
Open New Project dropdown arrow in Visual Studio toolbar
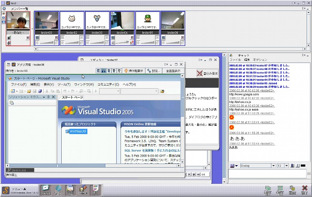17,91
